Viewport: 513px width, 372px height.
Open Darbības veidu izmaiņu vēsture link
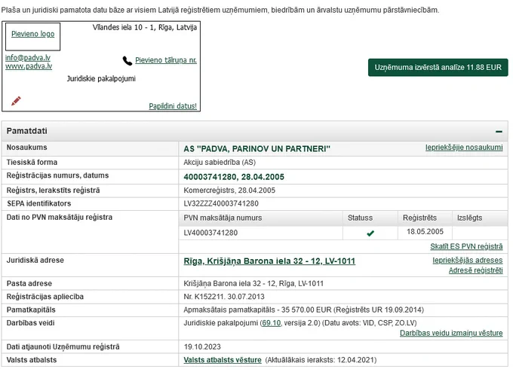coord(451,333)
